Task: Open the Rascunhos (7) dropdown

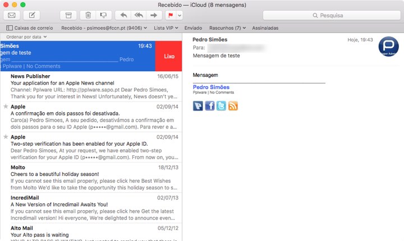Action: (227, 28)
